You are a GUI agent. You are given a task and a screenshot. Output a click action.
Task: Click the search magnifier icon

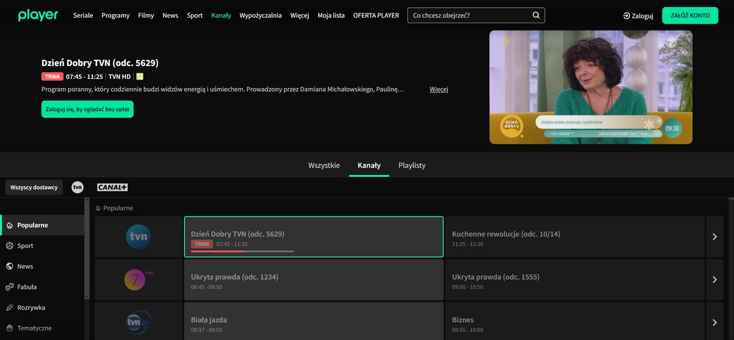[x=536, y=15]
